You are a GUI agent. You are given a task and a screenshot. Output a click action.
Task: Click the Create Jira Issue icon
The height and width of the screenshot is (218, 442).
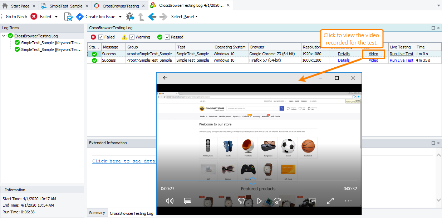[x=79, y=17]
